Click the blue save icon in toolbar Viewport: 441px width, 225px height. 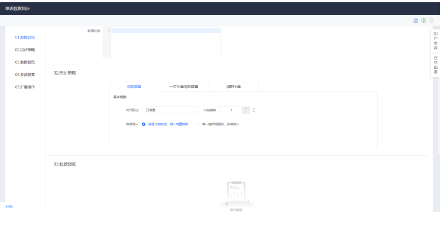tap(416, 21)
